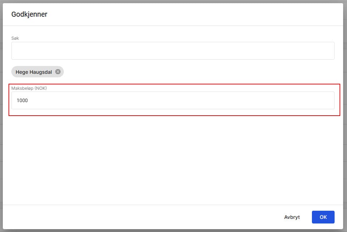This screenshot has height=232, width=347.
Task: Click the Søk field label
Action: pyautogui.click(x=15, y=38)
